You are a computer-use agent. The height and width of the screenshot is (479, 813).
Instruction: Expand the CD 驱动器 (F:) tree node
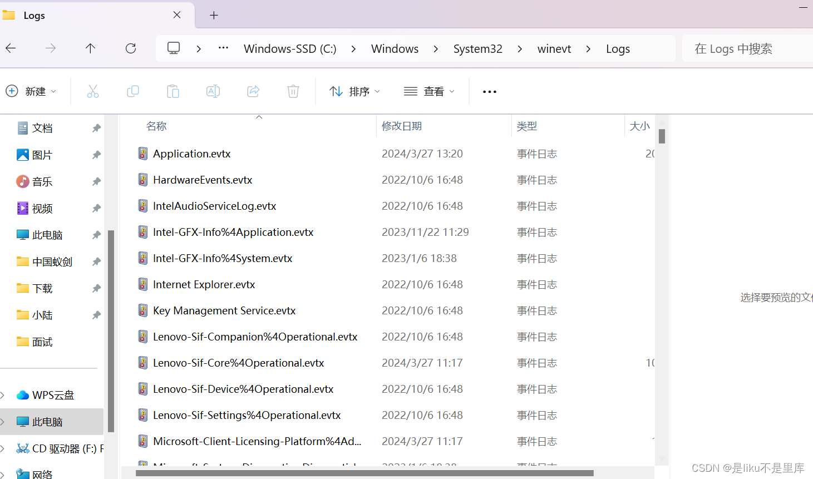[x=3, y=448]
